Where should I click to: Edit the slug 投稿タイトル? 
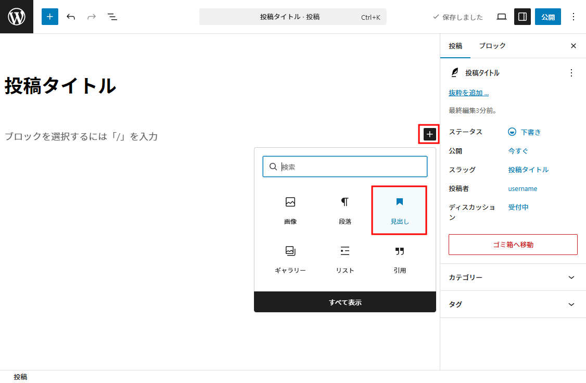pos(528,170)
